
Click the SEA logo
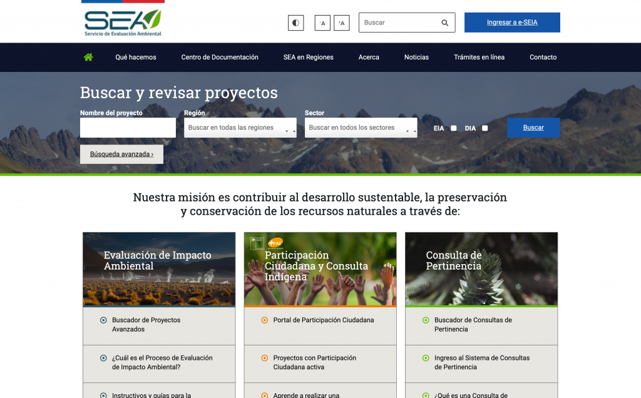(x=123, y=23)
